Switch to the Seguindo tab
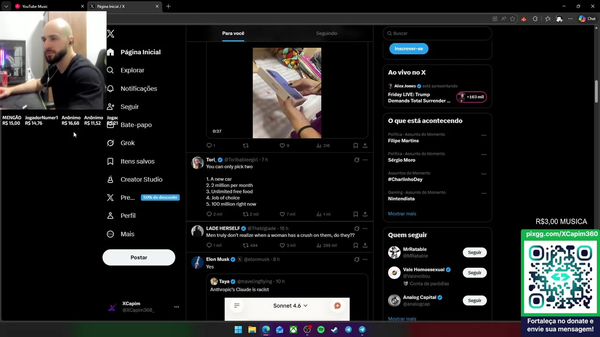This screenshot has width=600, height=337. pyautogui.click(x=327, y=33)
